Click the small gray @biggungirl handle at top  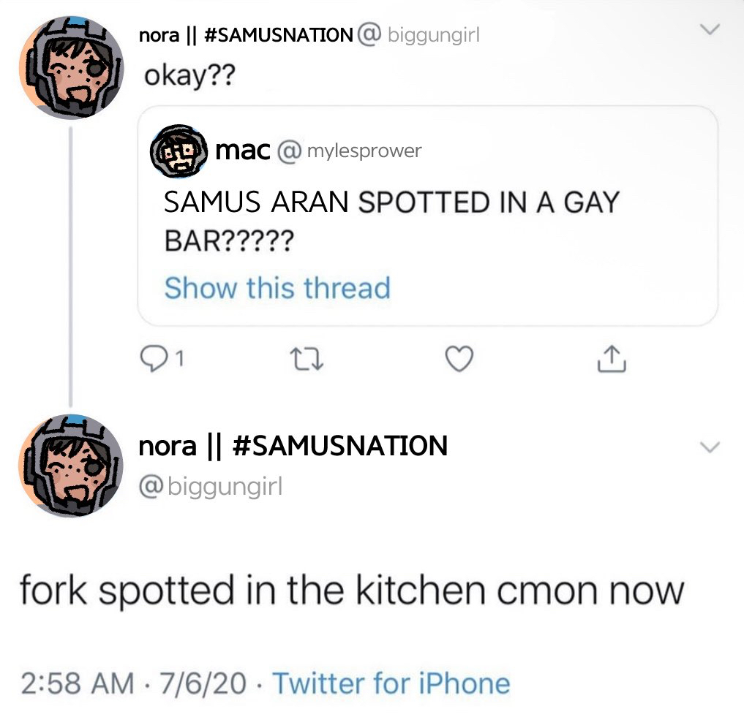coord(420,35)
